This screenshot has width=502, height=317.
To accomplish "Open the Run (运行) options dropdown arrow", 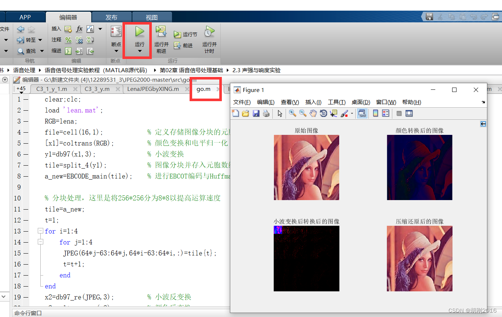I will [x=140, y=51].
